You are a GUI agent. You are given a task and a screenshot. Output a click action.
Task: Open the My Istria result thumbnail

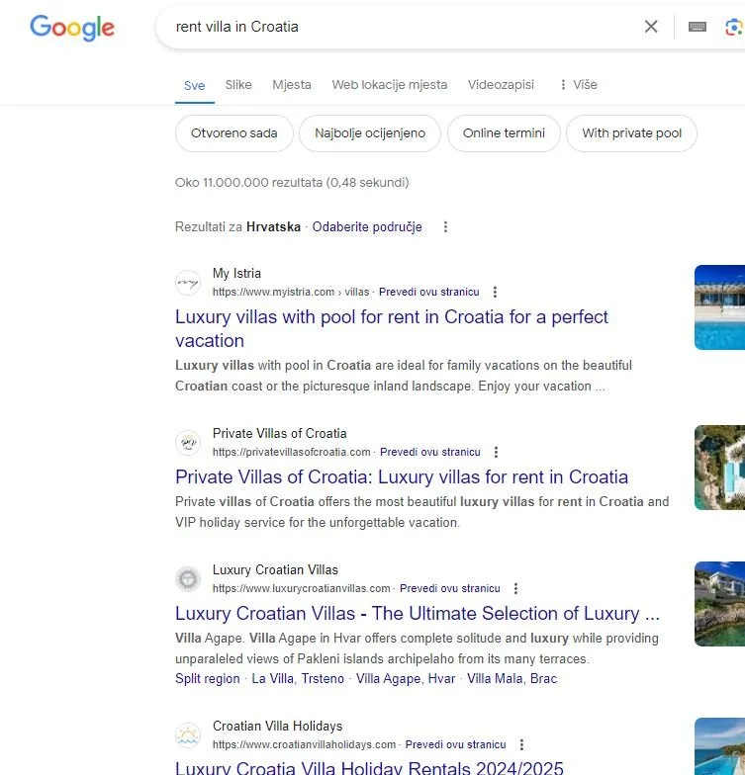[720, 307]
